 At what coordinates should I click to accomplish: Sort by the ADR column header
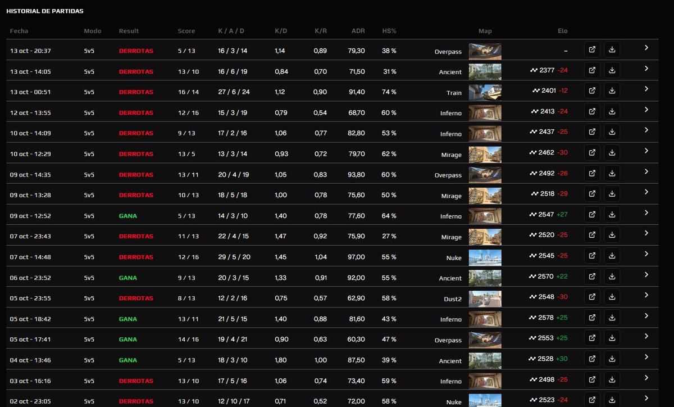[358, 31]
